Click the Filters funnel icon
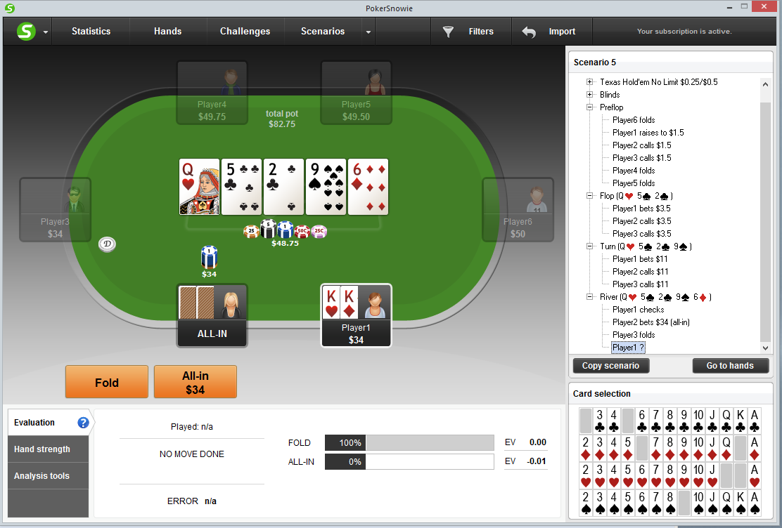Image resolution: width=782 pixels, height=528 pixels. [449, 32]
